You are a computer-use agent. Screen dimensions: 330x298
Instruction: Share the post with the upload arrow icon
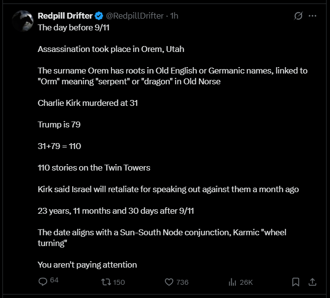click(x=312, y=282)
